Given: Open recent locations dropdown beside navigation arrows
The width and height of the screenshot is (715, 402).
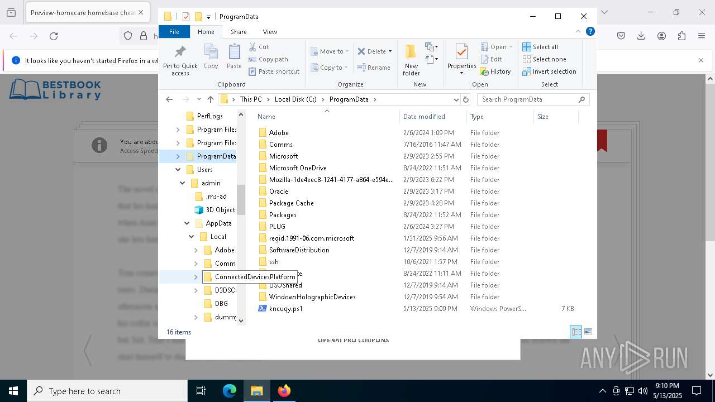Looking at the screenshot, I should (x=199, y=99).
